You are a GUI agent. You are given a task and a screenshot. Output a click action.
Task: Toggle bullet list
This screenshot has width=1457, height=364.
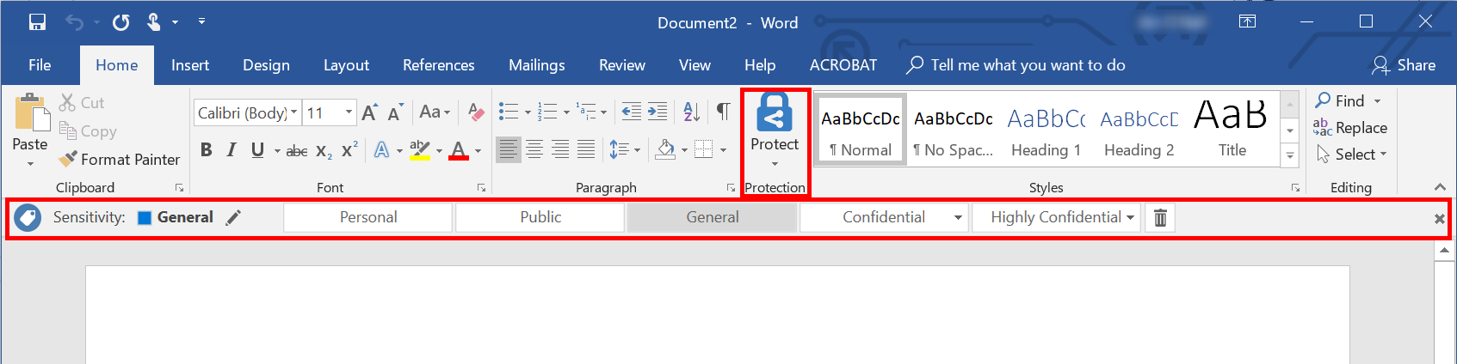point(509,112)
